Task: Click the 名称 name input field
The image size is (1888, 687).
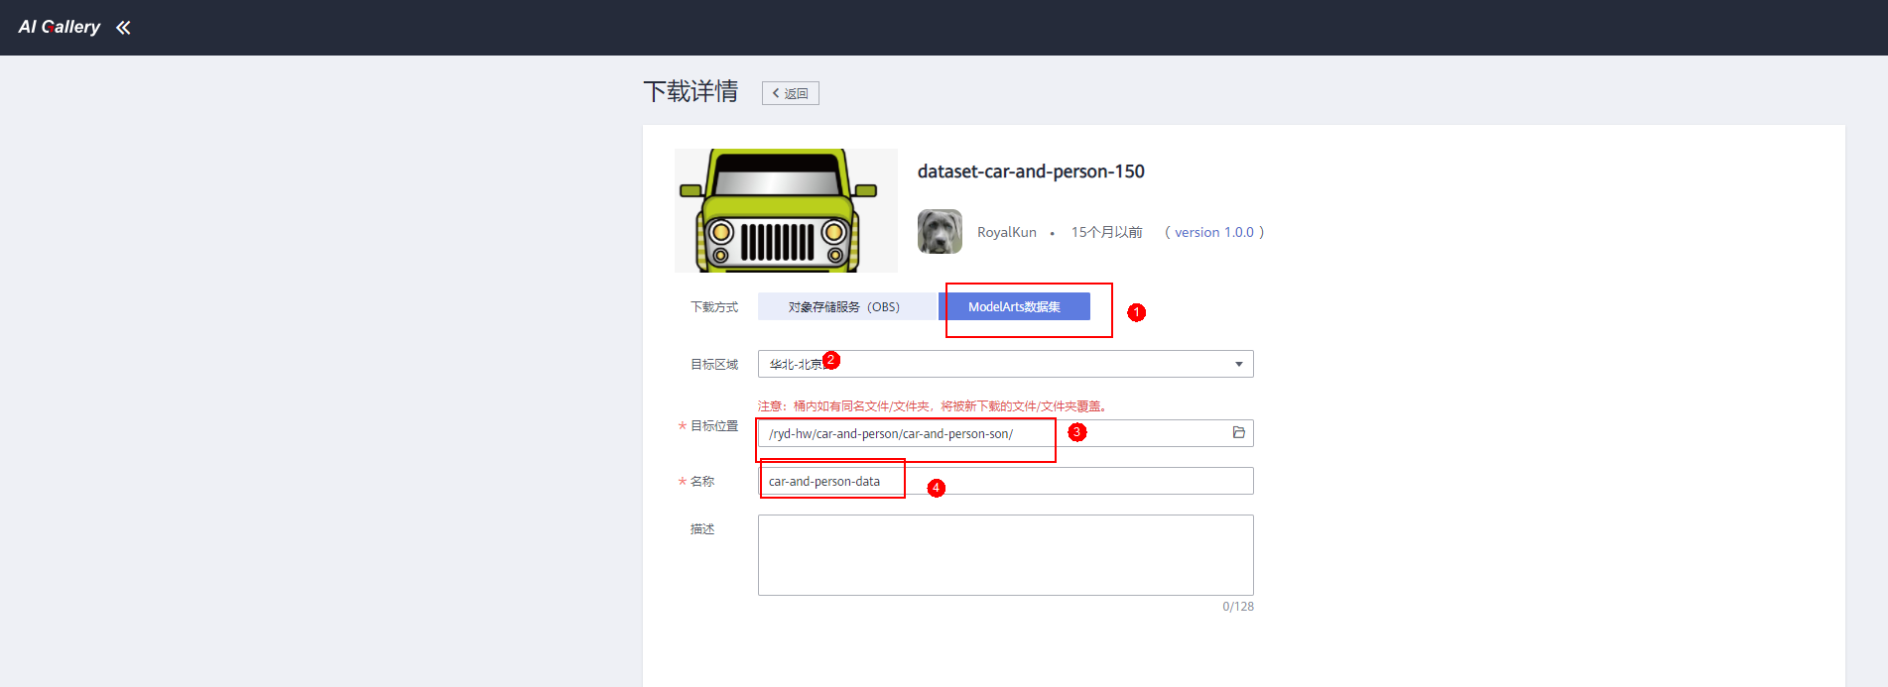Action: pos(1006,481)
